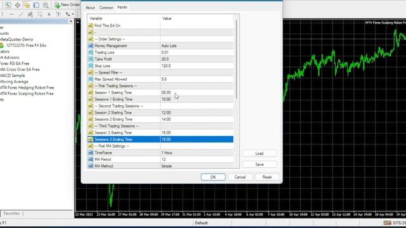Viewport: 406px width, 228px height.
Task: Open the Market Watch toolbar icon
Action: (x=8, y=4)
